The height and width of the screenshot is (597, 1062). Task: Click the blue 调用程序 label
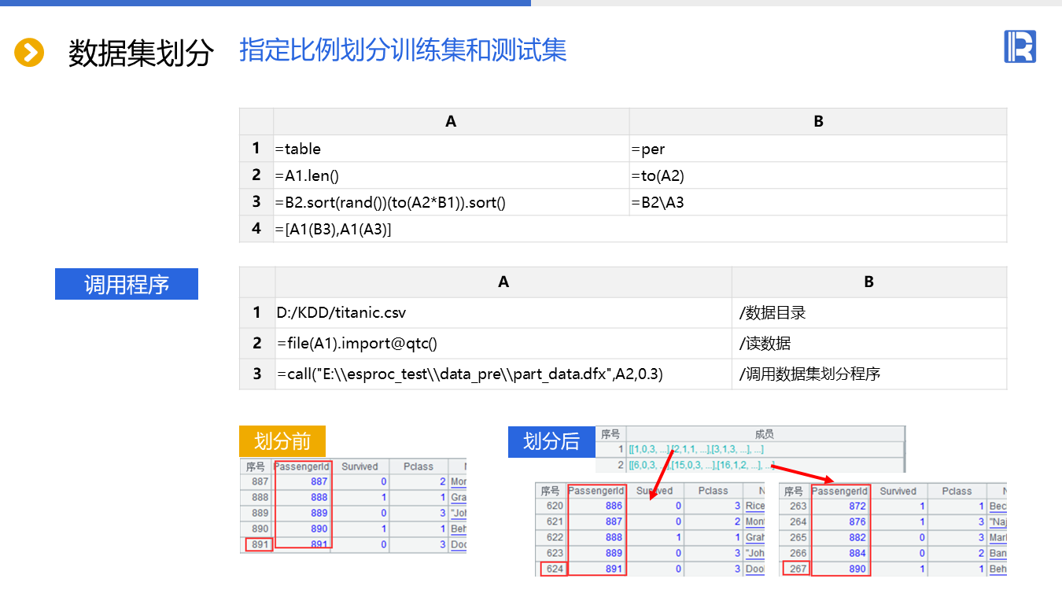coord(127,284)
